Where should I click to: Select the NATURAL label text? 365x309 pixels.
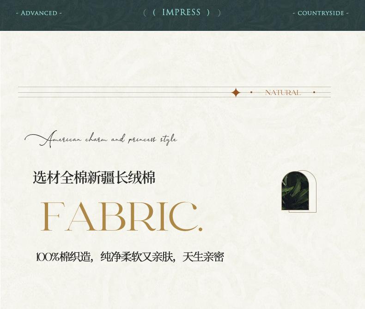click(x=283, y=93)
